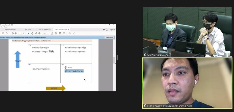Click the blue POWER arrow
Screen dimensions: 234x112
[x=18, y=59]
